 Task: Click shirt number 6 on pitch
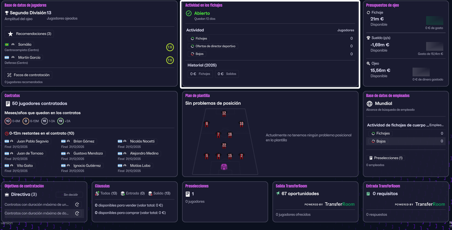point(207,124)
